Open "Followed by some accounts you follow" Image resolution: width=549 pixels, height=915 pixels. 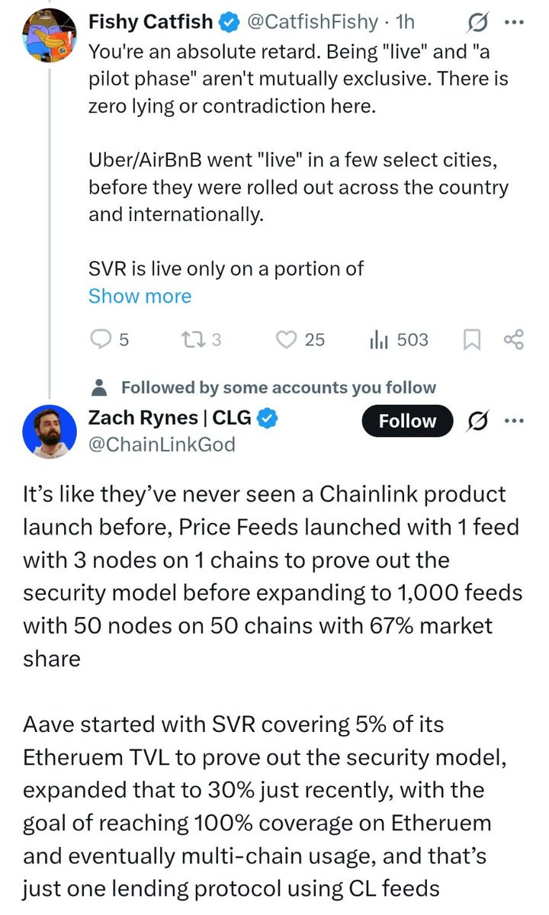point(278,387)
